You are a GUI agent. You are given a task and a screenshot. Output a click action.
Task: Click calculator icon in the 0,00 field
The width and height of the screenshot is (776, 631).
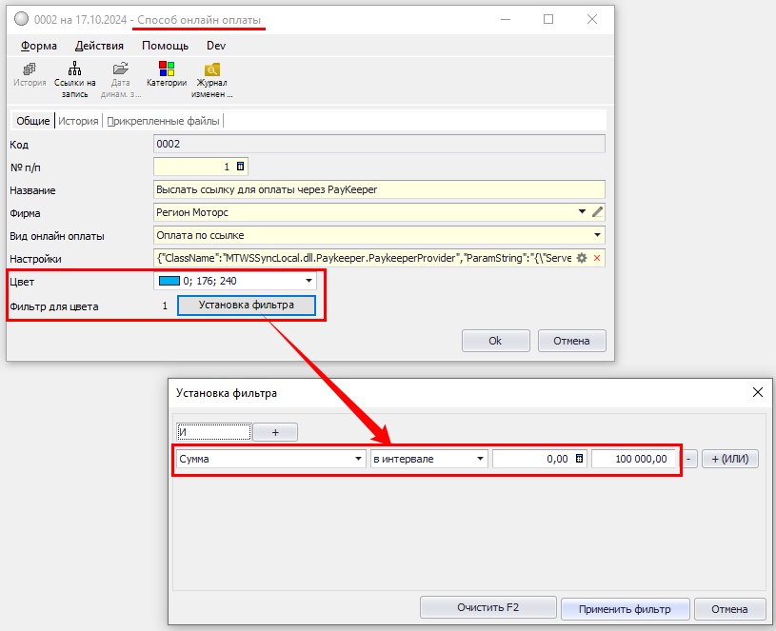coord(579,459)
